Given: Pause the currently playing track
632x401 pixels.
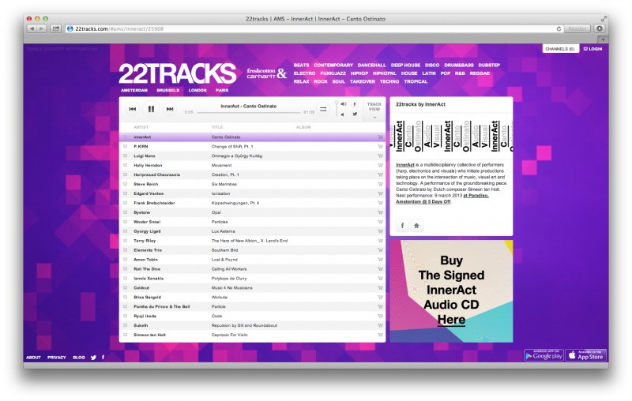Looking at the screenshot, I should (x=151, y=109).
